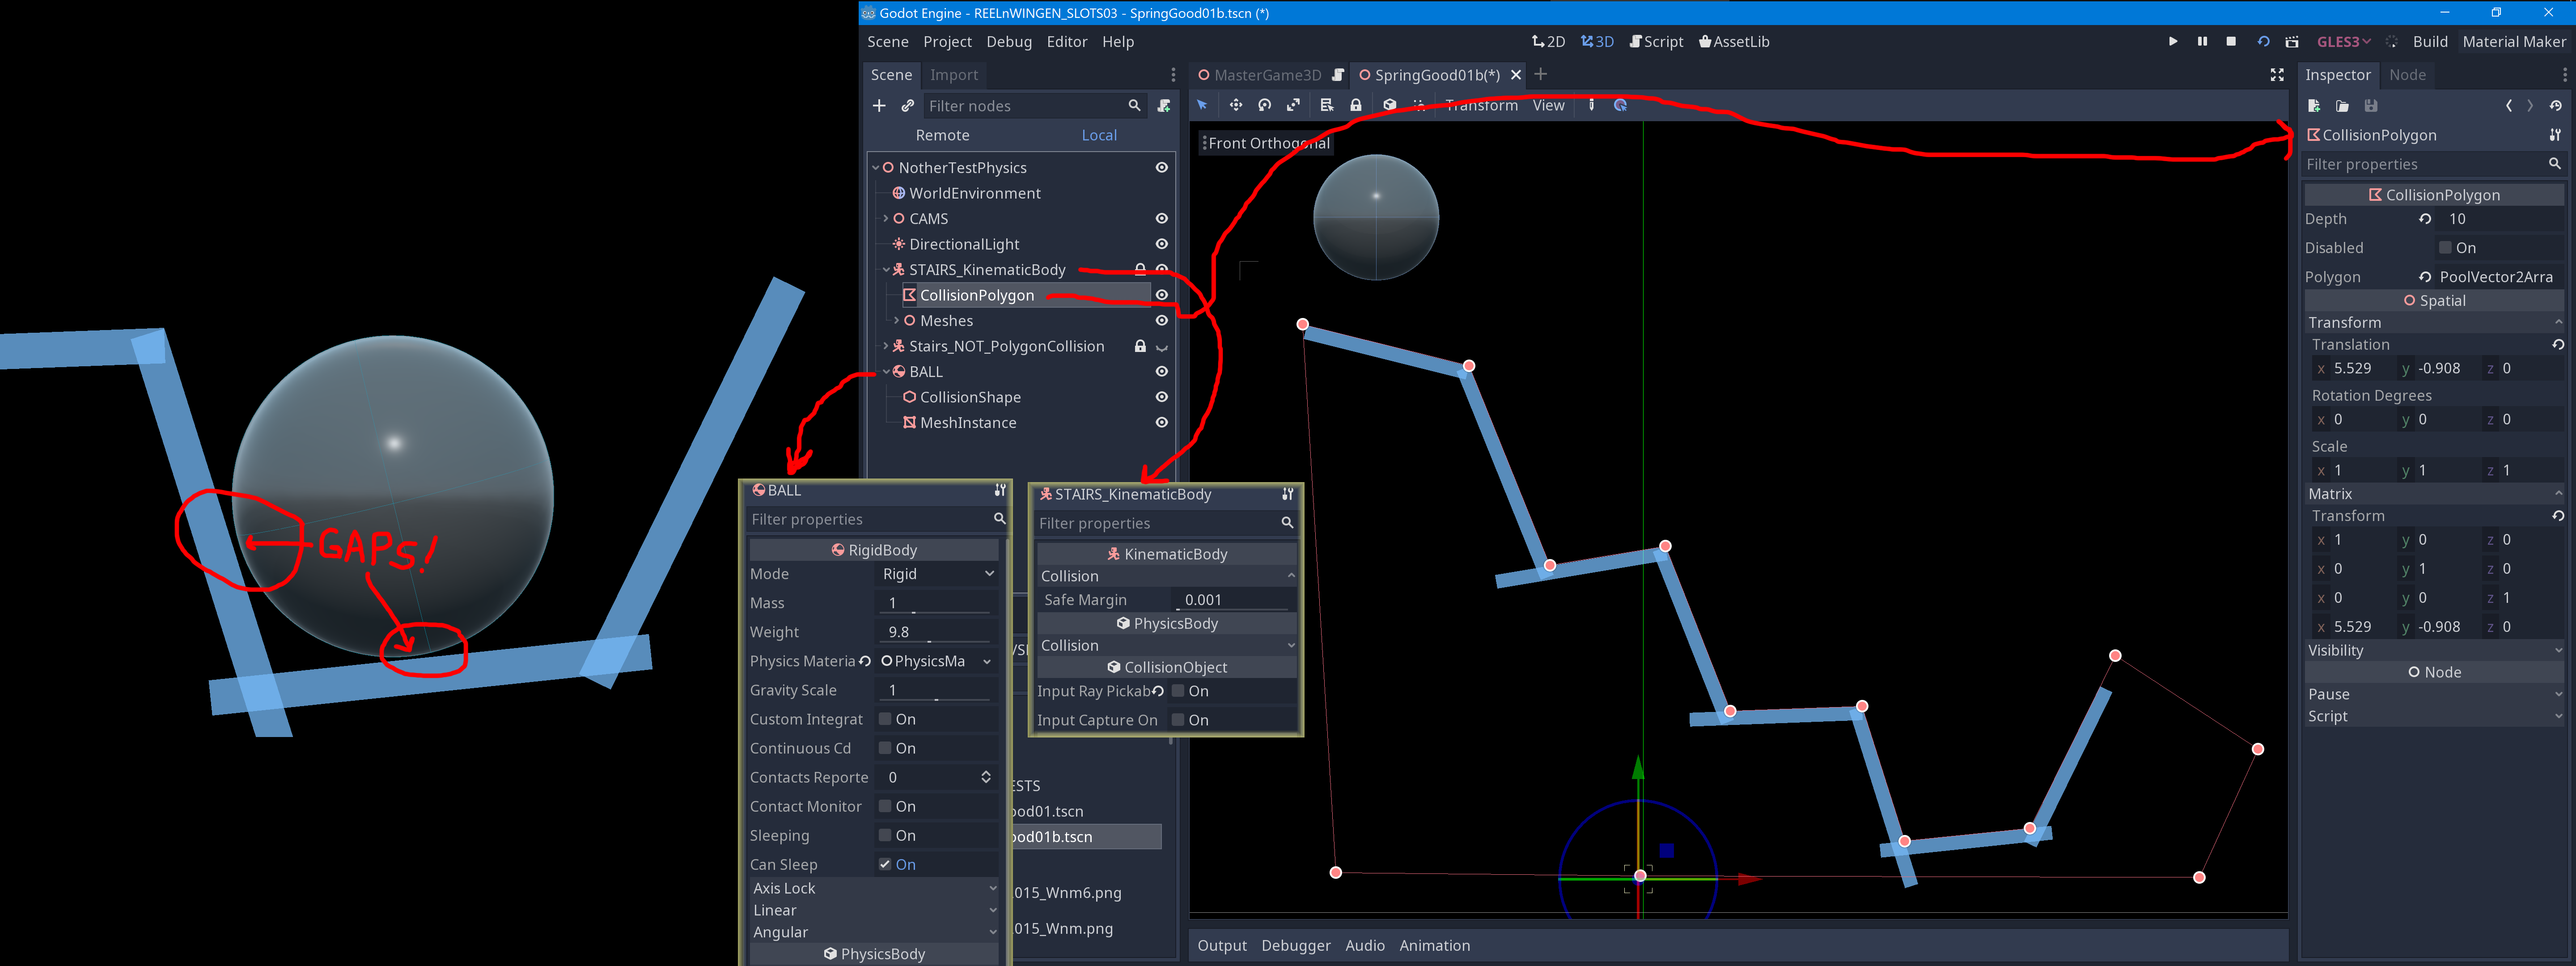Pause the running scene
This screenshot has width=2576, height=966.
[x=2202, y=42]
